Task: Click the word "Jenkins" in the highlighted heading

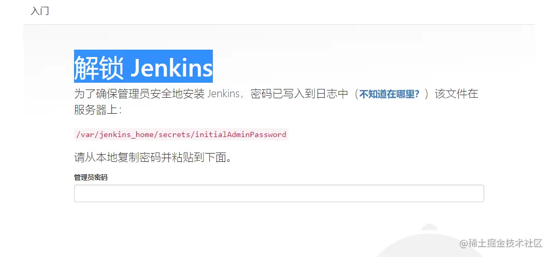Action: pos(171,67)
